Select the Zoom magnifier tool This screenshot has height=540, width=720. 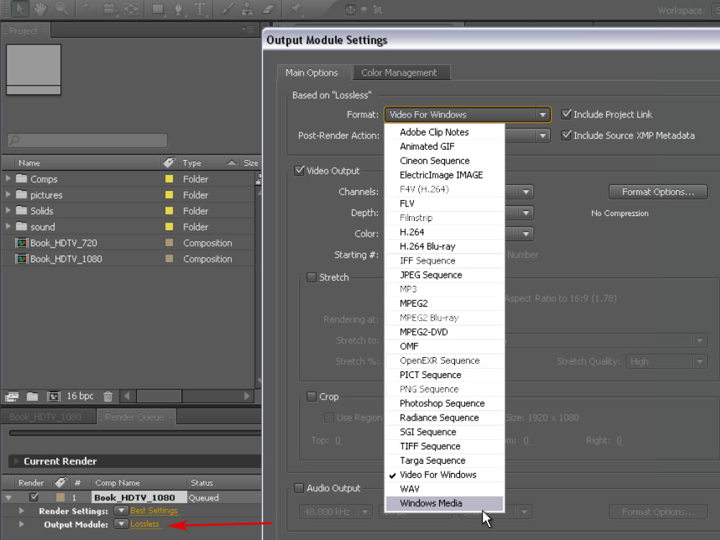point(61,8)
